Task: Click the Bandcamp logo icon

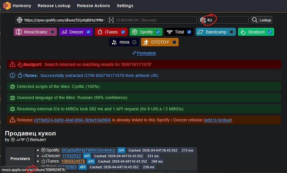Action: (200, 32)
